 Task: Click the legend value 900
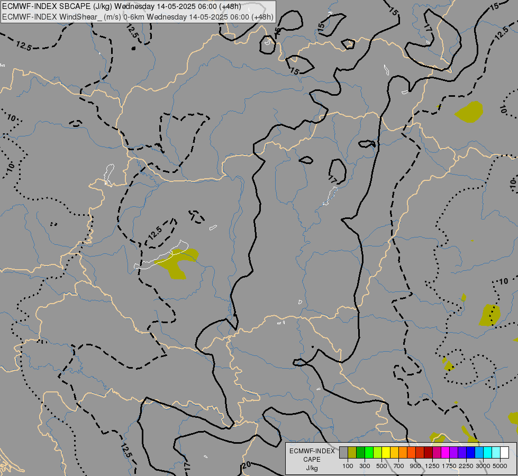point(415,466)
